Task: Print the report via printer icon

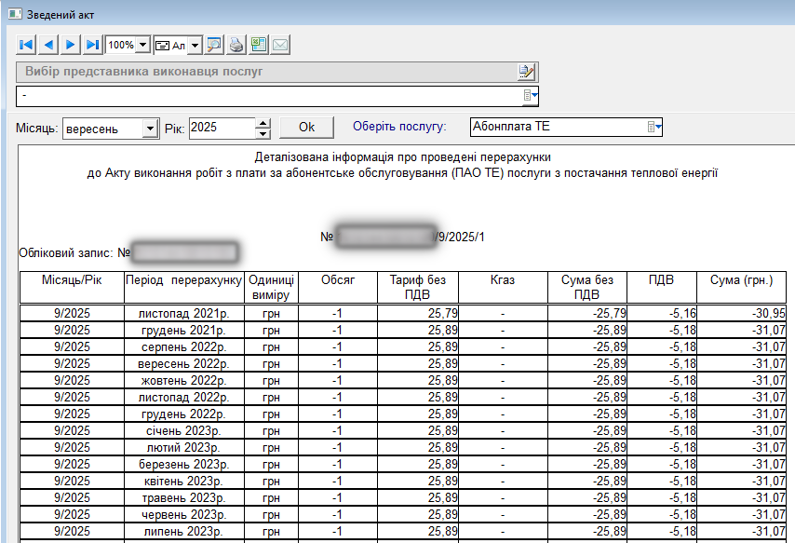Action: coord(236,45)
